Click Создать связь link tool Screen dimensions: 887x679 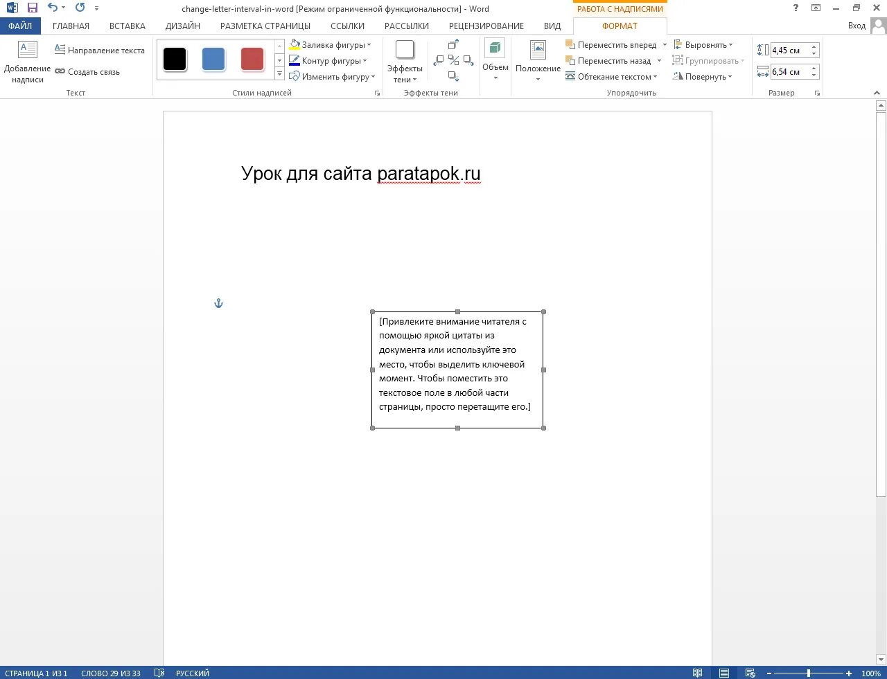[x=87, y=71]
